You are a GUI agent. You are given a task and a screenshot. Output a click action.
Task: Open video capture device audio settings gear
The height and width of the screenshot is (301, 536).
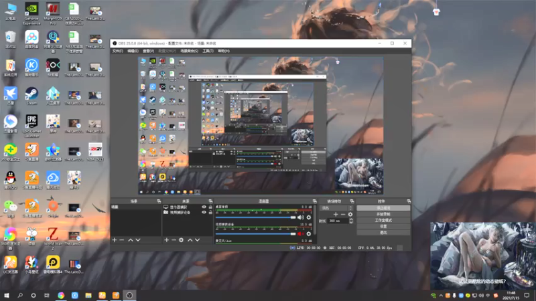pyautogui.click(x=309, y=233)
